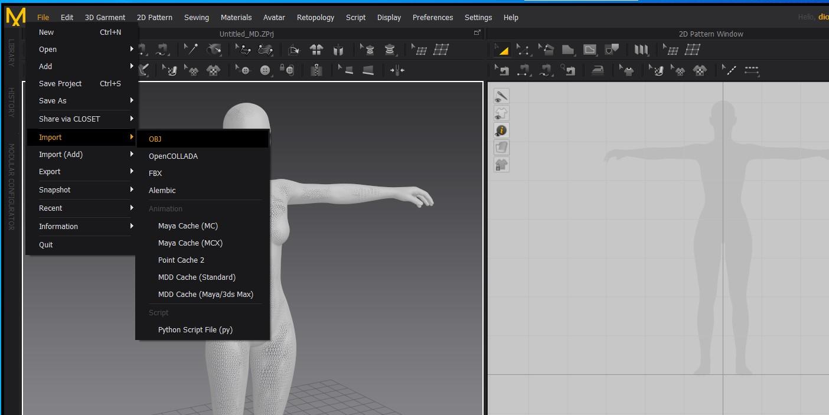Select FBX import option
Image resolution: width=829 pixels, height=415 pixels.
point(155,174)
